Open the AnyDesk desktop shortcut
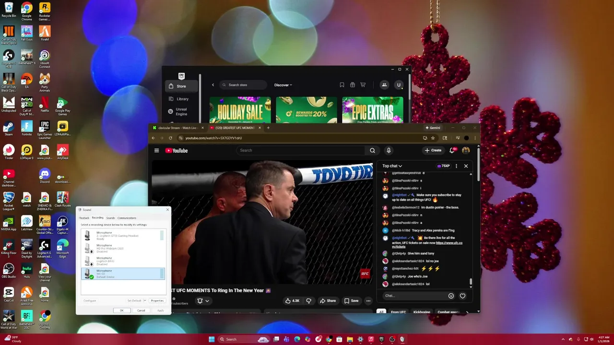The width and height of the screenshot is (614, 345). pos(62,152)
